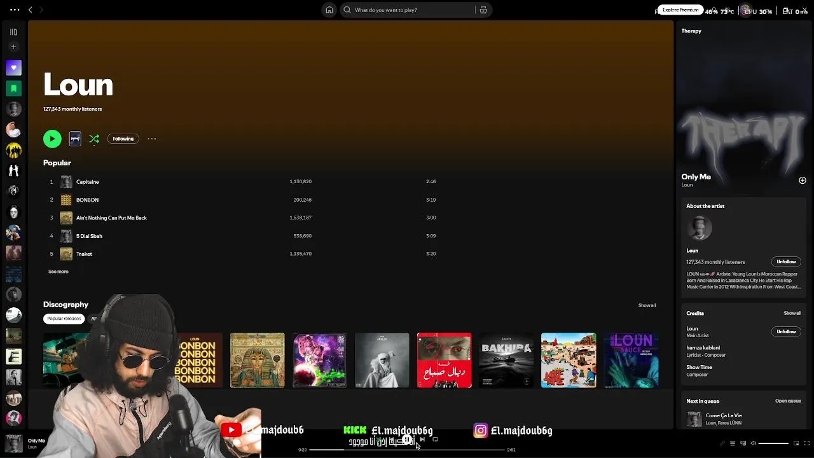Screen dimensions: 814x458
Task: Play Come Ça La Vie from the queue
Action: click(724, 416)
